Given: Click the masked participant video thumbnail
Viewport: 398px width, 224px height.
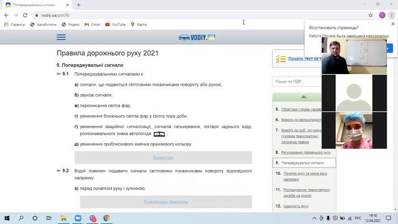Looking at the screenshot, I should coord(354,130).
